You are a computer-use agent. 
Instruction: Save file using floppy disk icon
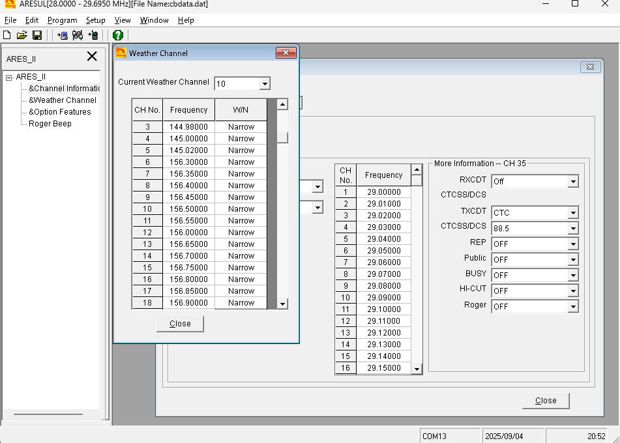coord(37,35)
